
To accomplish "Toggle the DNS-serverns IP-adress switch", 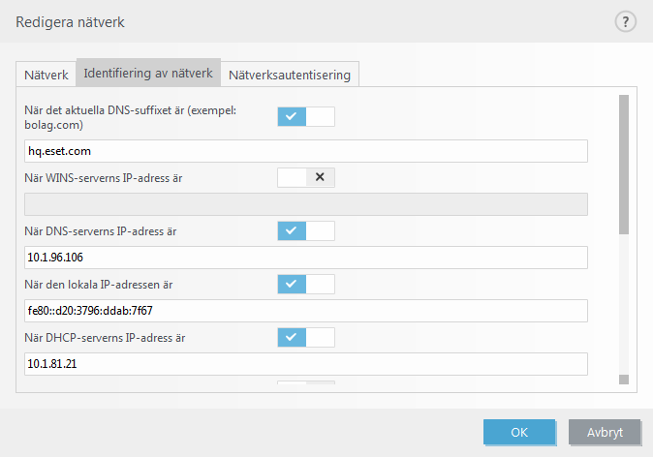I will [305, 230].
